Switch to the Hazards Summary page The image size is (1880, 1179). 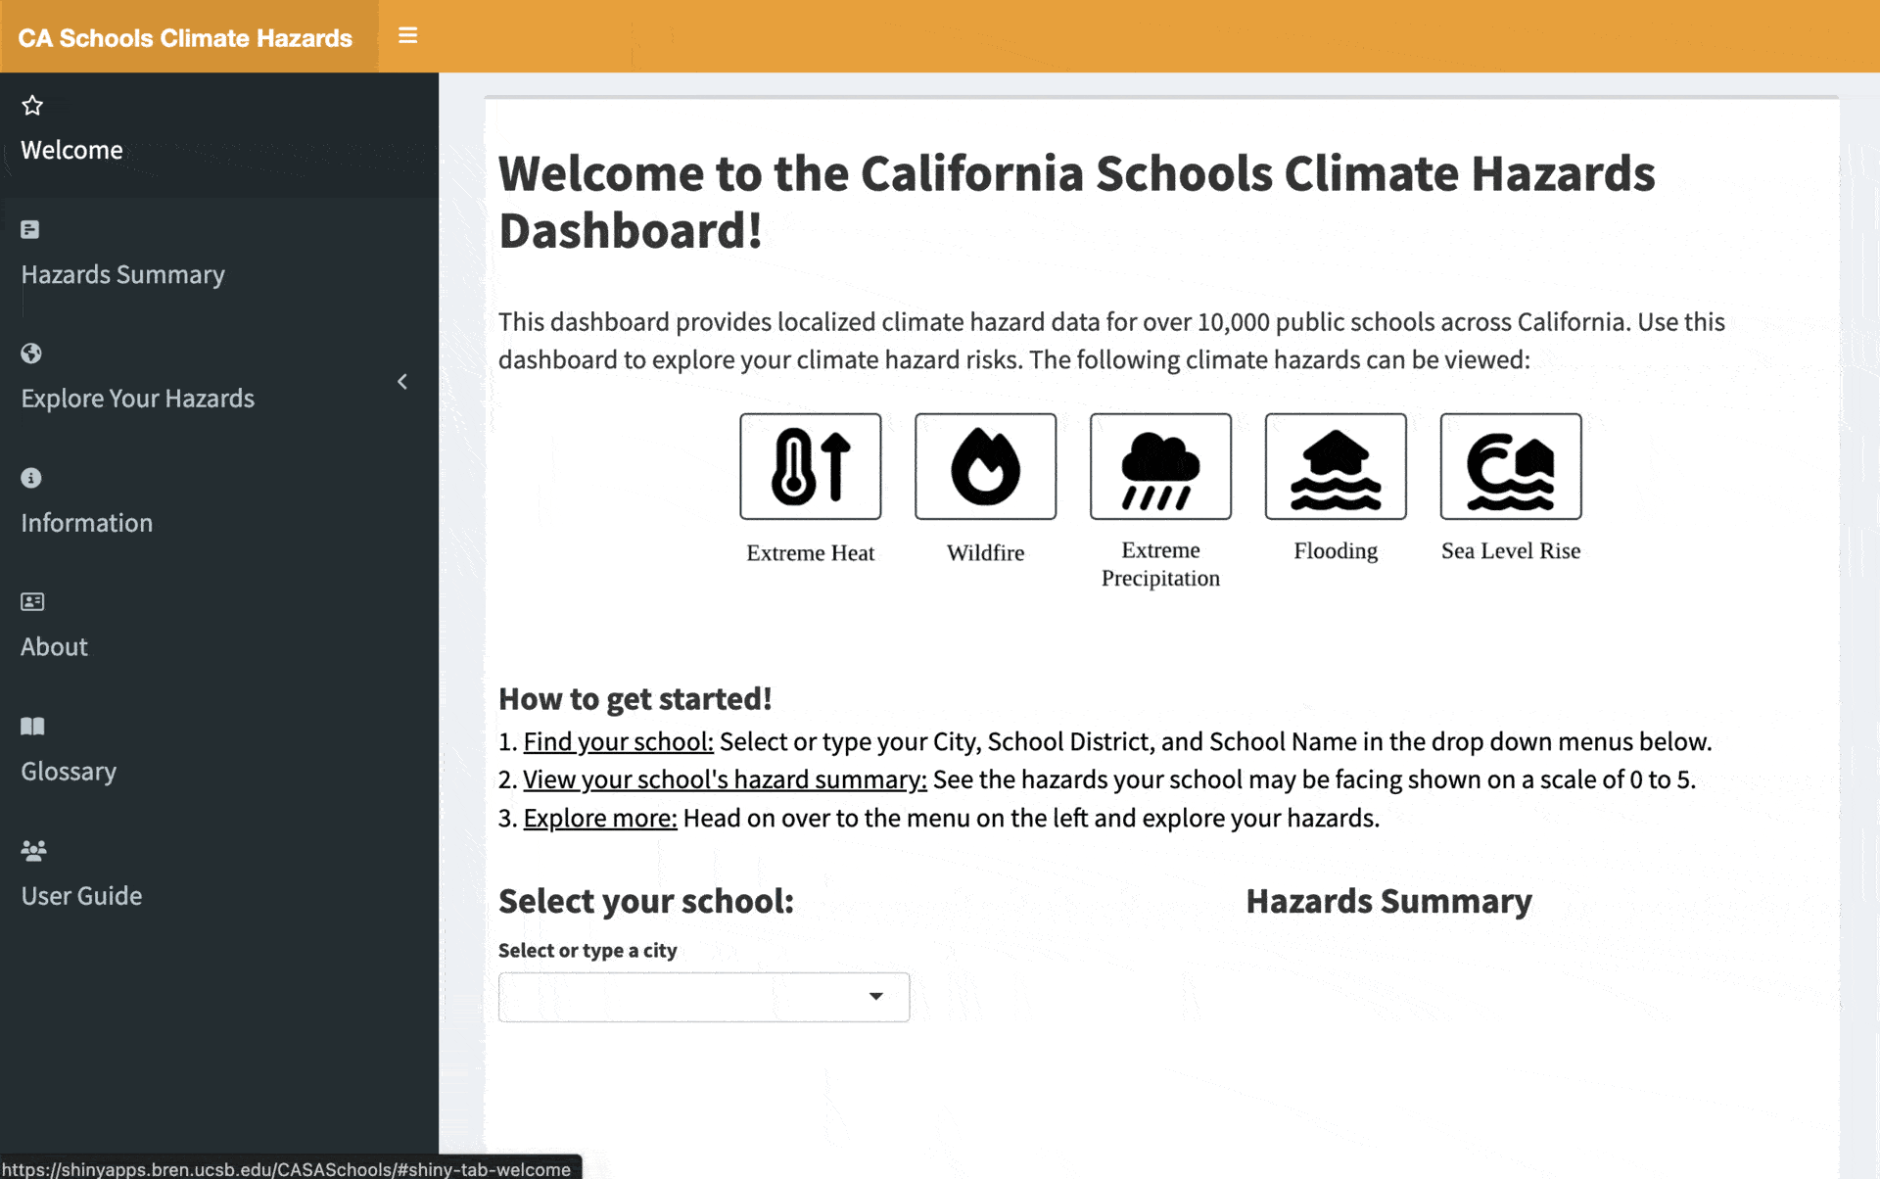(122, 274)
